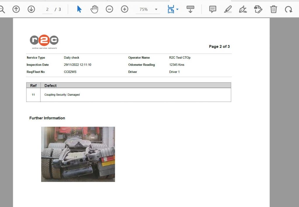The width and height of the screenshot is (299, 207).
Task: Click the marquee zoom magnifier icon
Action: coord(2,9)
